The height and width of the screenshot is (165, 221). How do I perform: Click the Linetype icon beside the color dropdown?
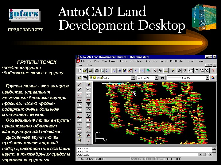(162, 78)
